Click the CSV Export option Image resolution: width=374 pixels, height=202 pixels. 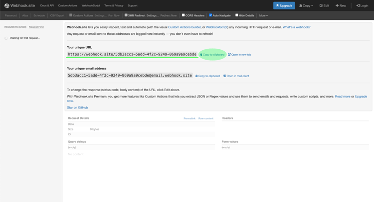pyautogui.click(x=57, y=15)
